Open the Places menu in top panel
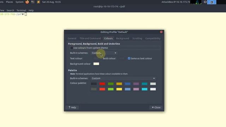This screenshot has height=127, width=226. click(x=10, y=2)
